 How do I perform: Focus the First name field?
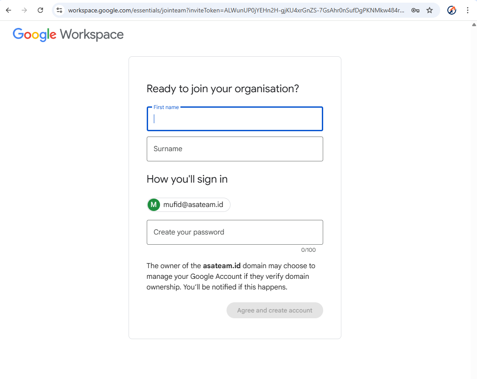[x=235, y=119]
